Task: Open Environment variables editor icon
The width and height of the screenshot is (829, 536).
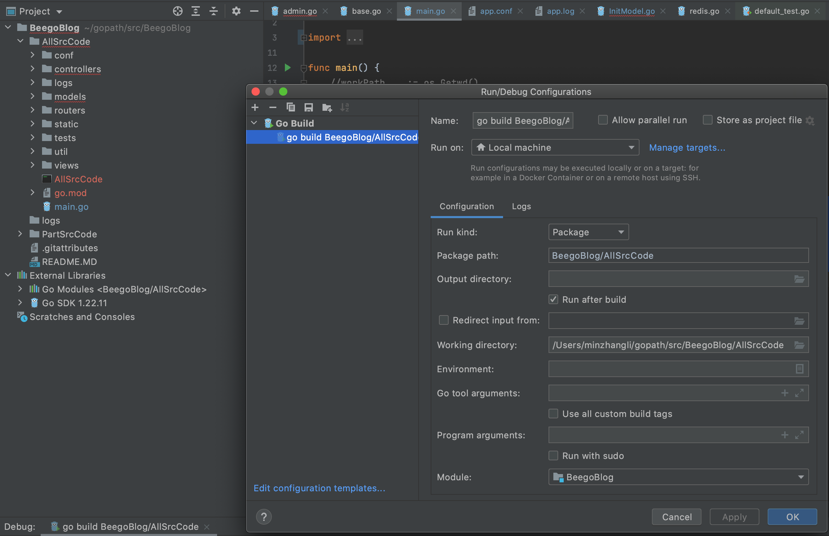Action: pos(799,369)
